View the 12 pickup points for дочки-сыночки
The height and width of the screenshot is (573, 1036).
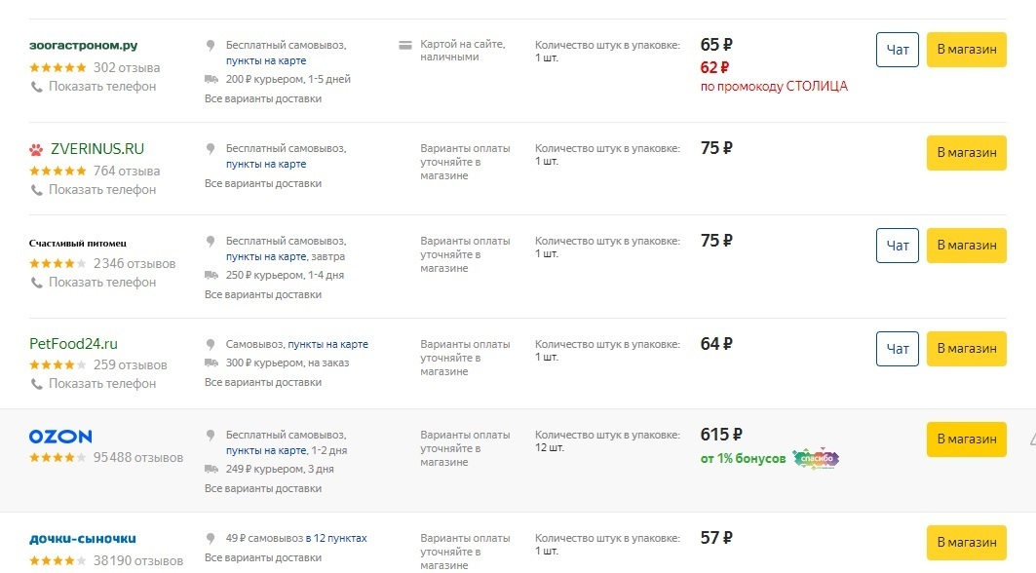pyautogui.click(x=334, y=538)
